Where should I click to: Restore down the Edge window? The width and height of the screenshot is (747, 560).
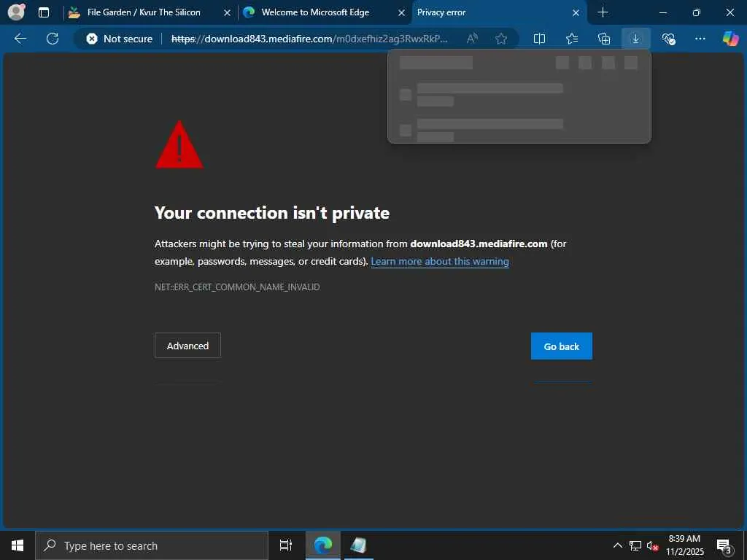(697, 12)
